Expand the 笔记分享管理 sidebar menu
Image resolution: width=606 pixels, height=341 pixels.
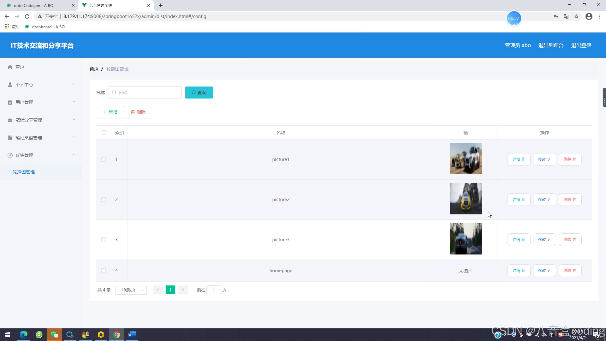click(41, 120)
